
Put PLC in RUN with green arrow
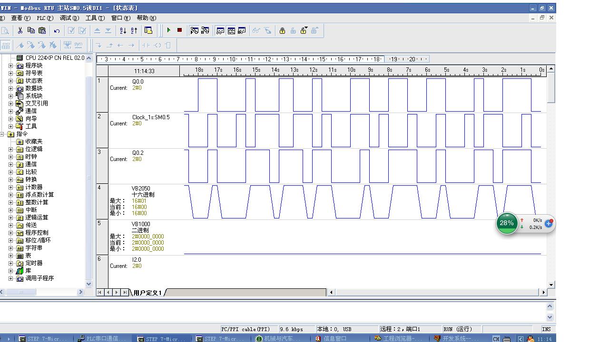pos(168,30)
